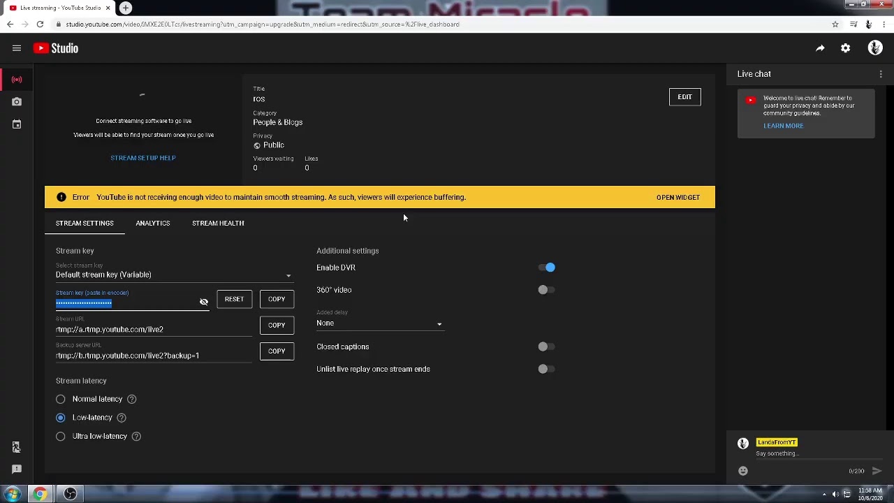Select the Live streaming browser tab

(59, 8)
